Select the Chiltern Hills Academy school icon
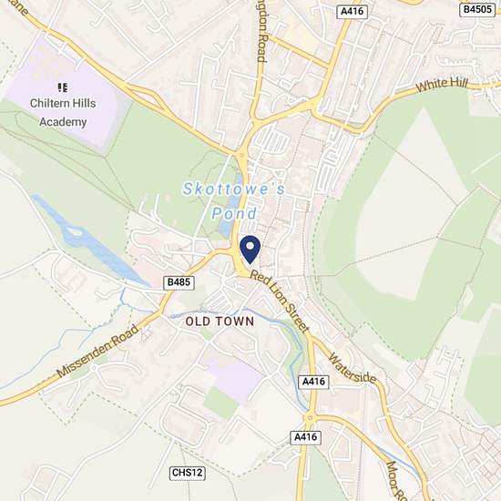Image resolution: width=501 pixels, height=501 pixels. pyautogui.click(x=63, y=87)
